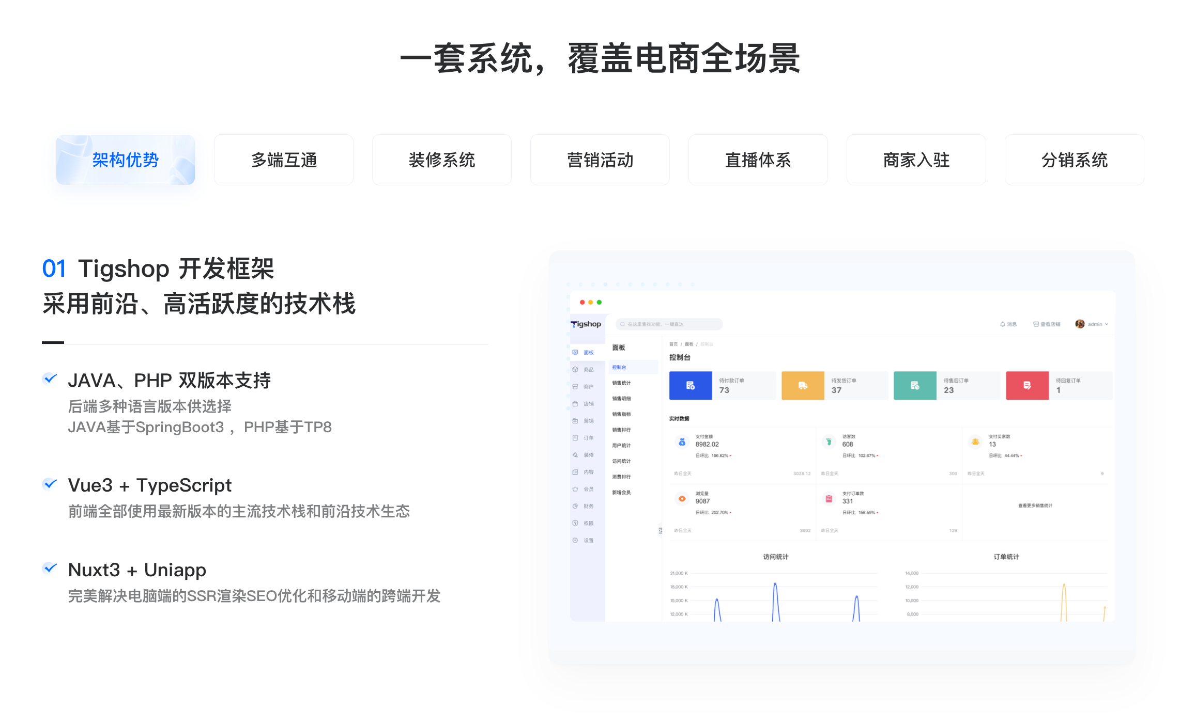Click the green 待售后订单 icon tile
The height and width of the screenshot is (726, 1196).
tap(915, 385)
